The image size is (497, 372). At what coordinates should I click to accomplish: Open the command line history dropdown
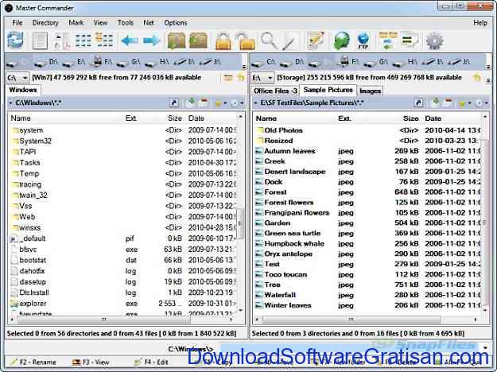(x=485, y=348)
